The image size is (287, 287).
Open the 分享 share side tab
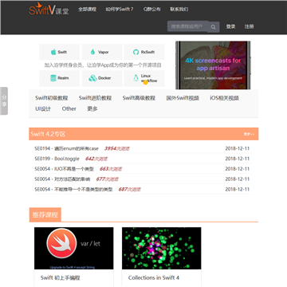(x=4, y=101)
